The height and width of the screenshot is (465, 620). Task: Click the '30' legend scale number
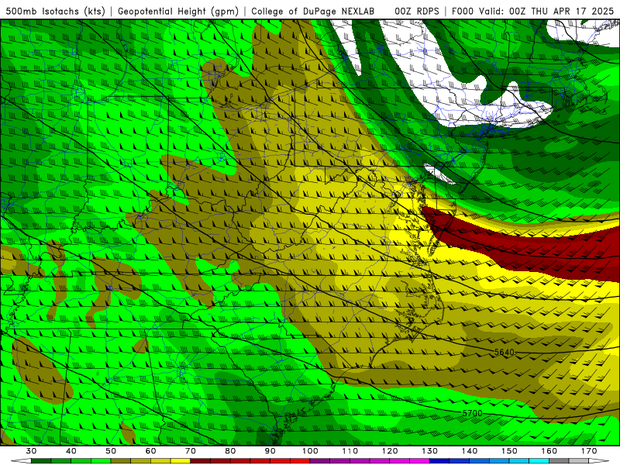point(31,451)
